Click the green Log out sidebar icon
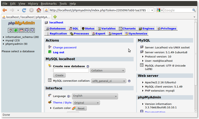199x119 pixels. coord(16,30)
